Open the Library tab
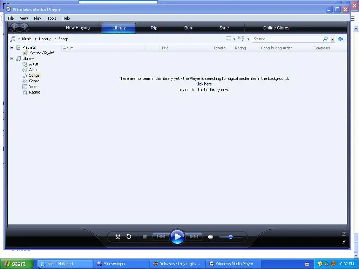359x269 pixels. point(119,28)
